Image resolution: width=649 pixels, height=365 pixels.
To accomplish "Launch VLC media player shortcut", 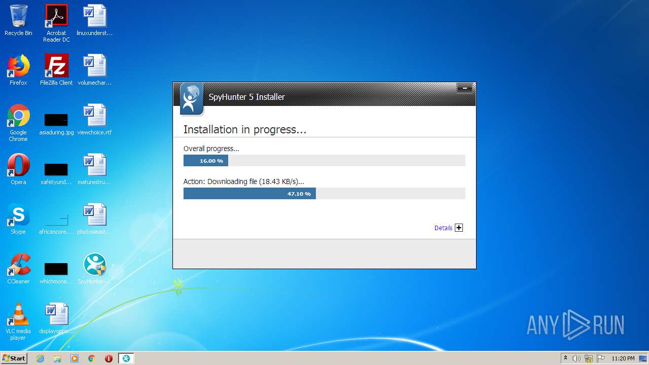I will [18, 321].
